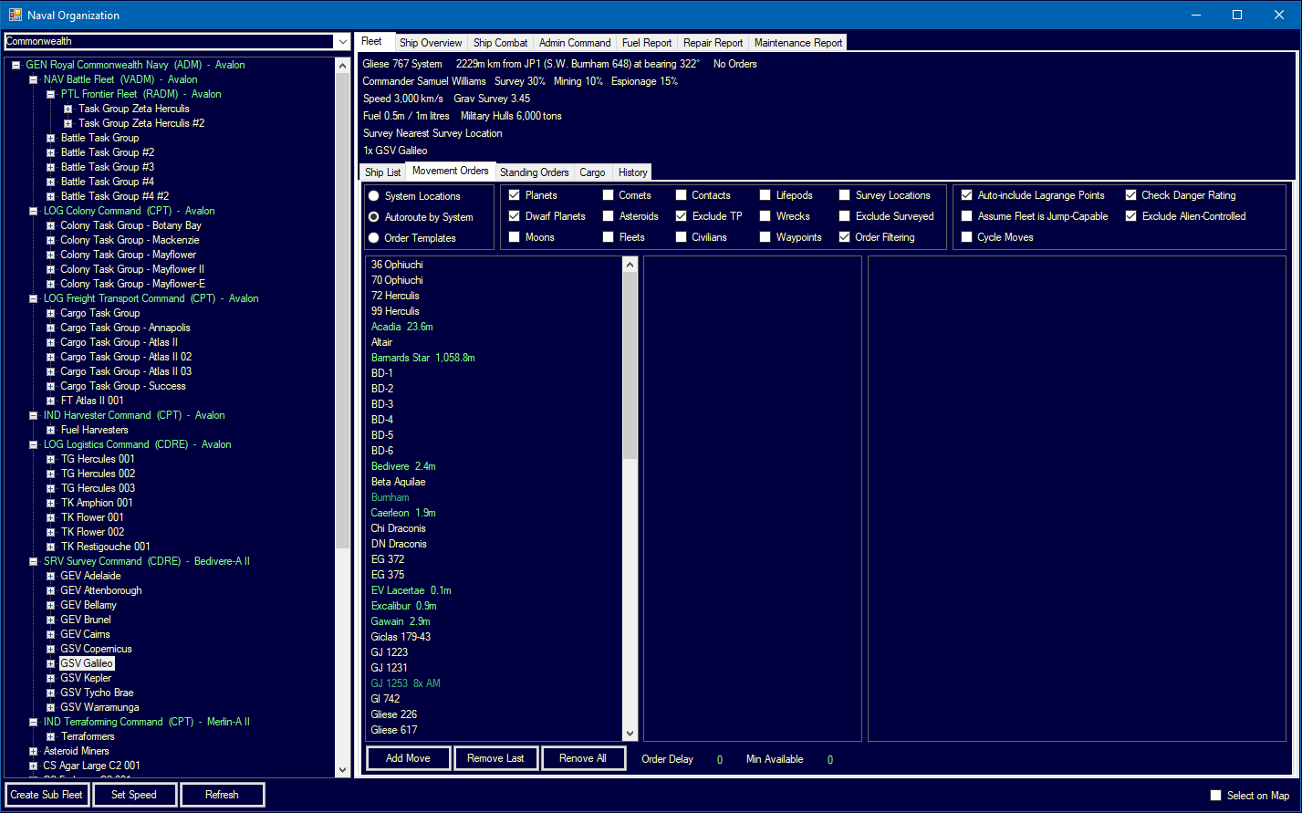
Task: Select Colony Task Group - Botany Bay
Action: coord(130,226)
